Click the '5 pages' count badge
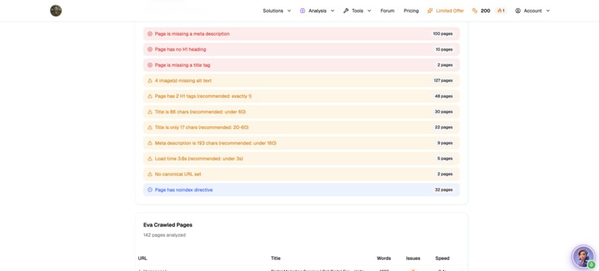The image size is (599, 271). [445, 158]
